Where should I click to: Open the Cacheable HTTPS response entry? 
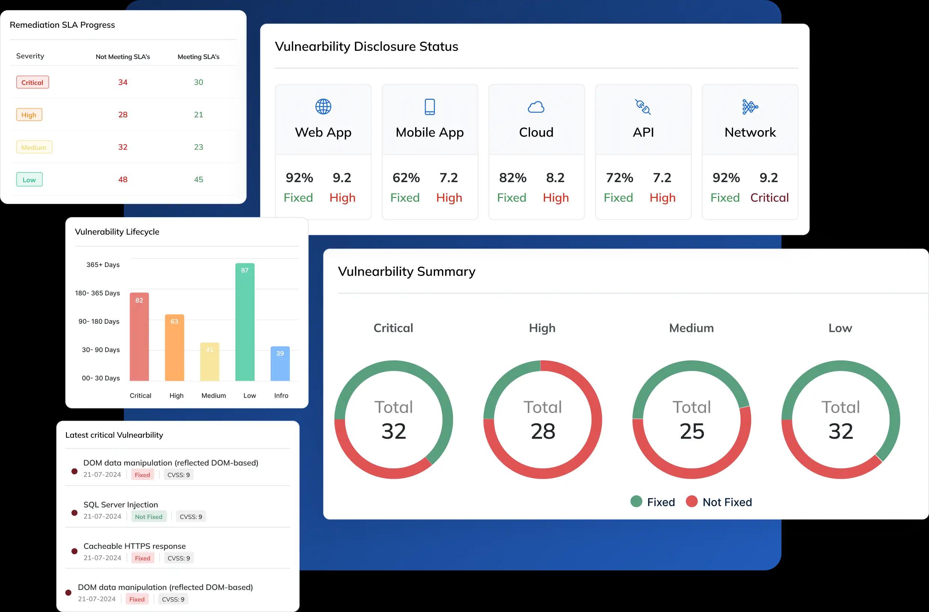(x=134, y=546)
